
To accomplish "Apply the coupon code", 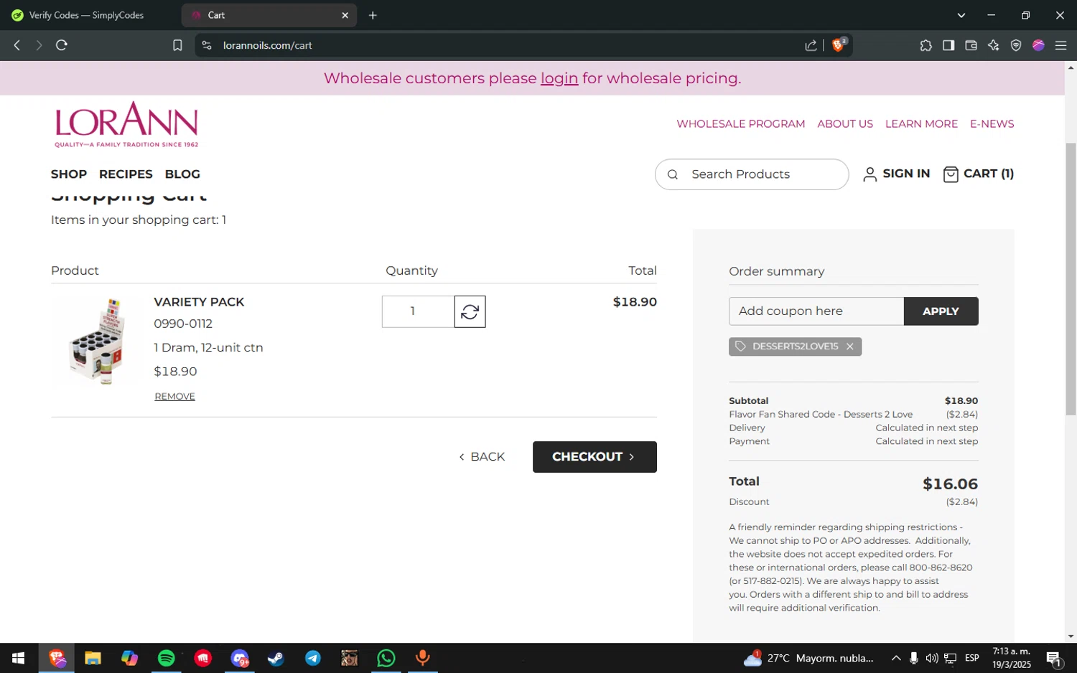I will 941,311.
